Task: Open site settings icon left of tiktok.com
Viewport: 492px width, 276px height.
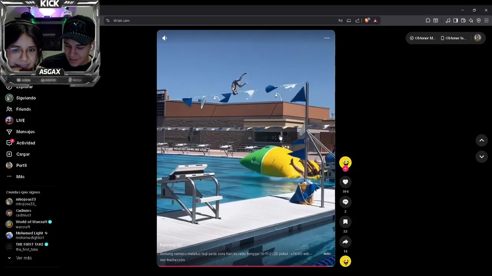Action: pyautogui.click(x=108, y=20)
